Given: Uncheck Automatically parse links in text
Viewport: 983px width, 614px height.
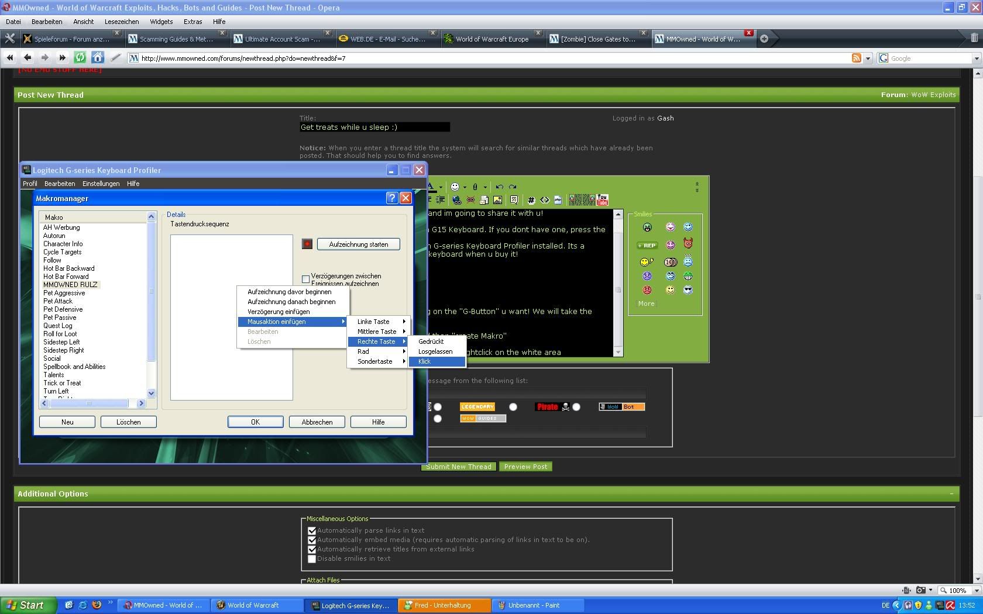Looking at the screenshot, I should point(312,531).
